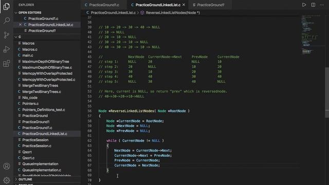Open QueueImplementation.c
The width and height of the screenshot is (329, 185).
(42, 170)
